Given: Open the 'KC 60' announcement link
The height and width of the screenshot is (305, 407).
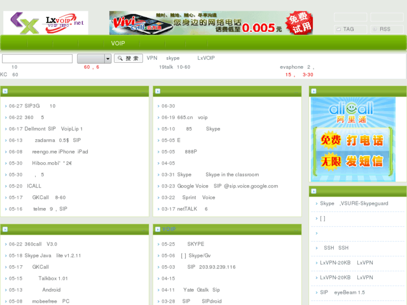Looking at the screenshot, I should click(x=9, y=74).
